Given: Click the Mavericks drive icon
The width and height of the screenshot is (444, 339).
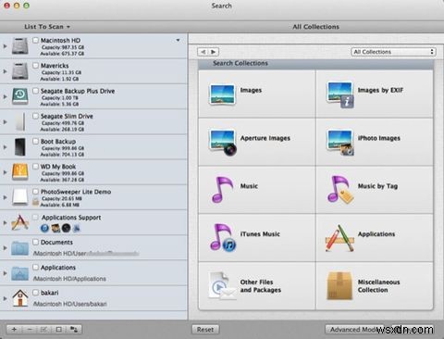Looking at the screenshot, I should [20, 71].
